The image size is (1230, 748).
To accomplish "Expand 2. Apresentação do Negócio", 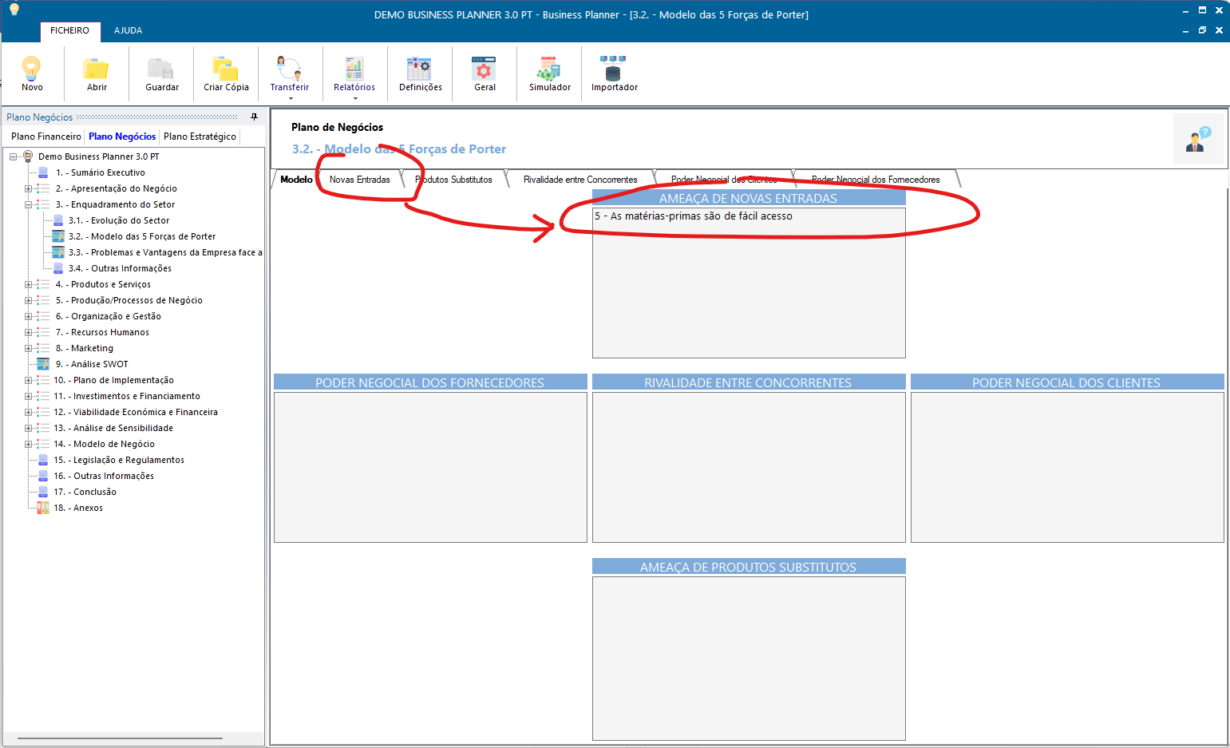I will (x=28, y=188).
